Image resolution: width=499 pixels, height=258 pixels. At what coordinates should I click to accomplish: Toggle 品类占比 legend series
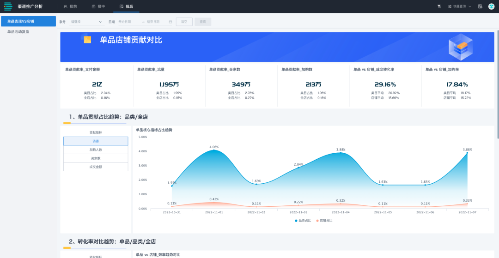(303, 221)
